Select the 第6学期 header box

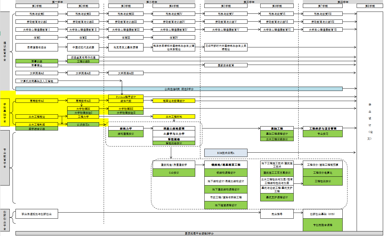point(277,6)
